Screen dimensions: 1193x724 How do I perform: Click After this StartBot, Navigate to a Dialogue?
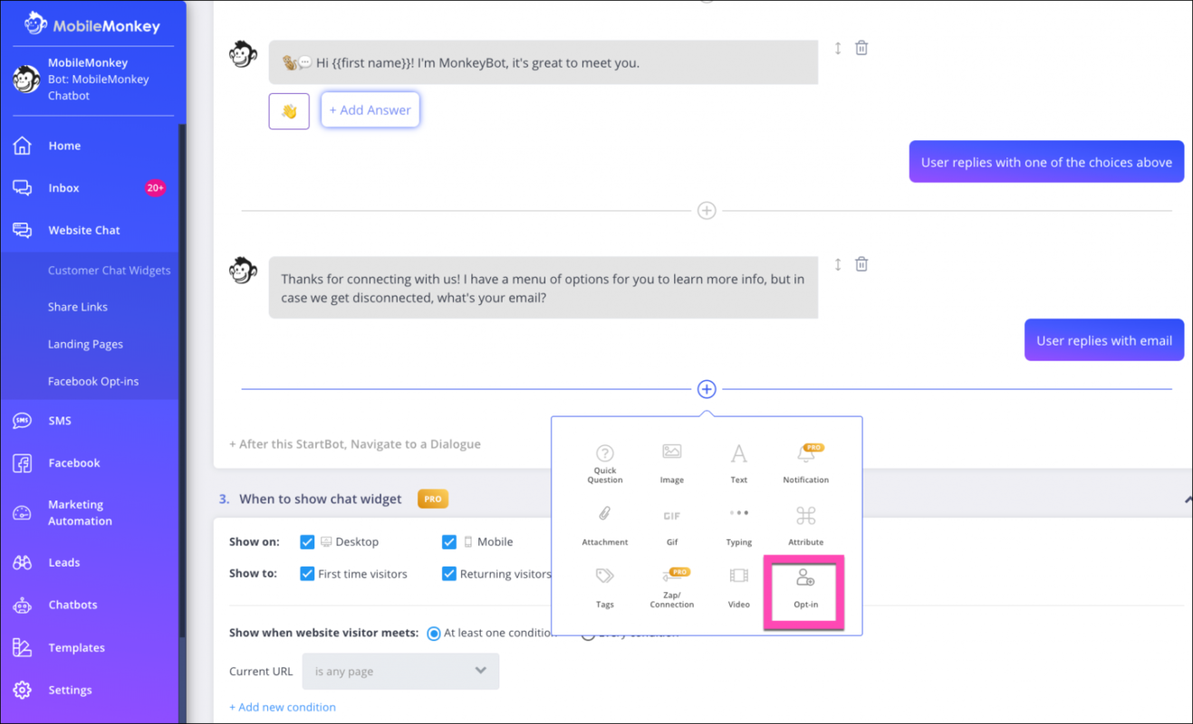(355, 444)
